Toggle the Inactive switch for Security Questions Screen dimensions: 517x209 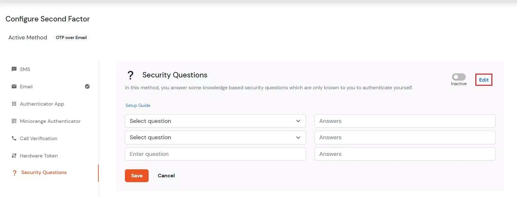pos(459,77)
